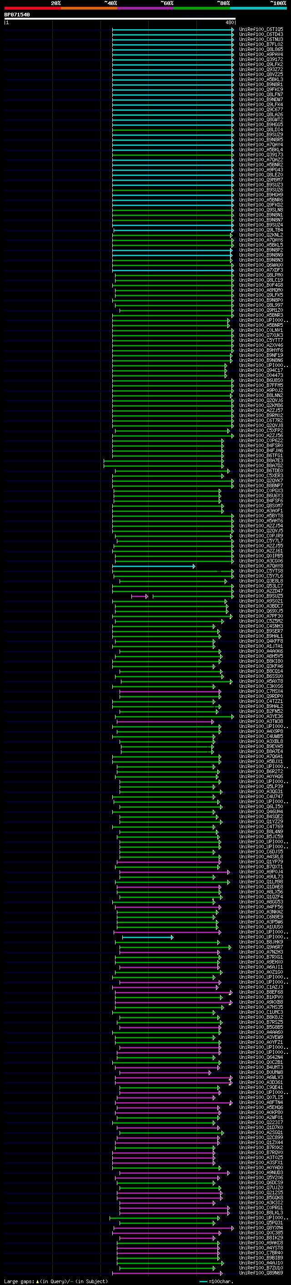291x1285 pixels.
Task: Click the query name BP071540
Action: [17, 15]
